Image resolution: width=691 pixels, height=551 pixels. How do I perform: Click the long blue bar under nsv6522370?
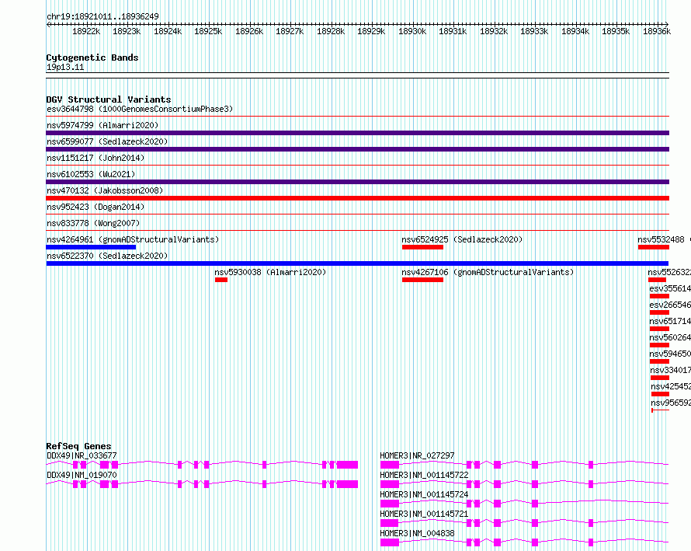(357, 263)
